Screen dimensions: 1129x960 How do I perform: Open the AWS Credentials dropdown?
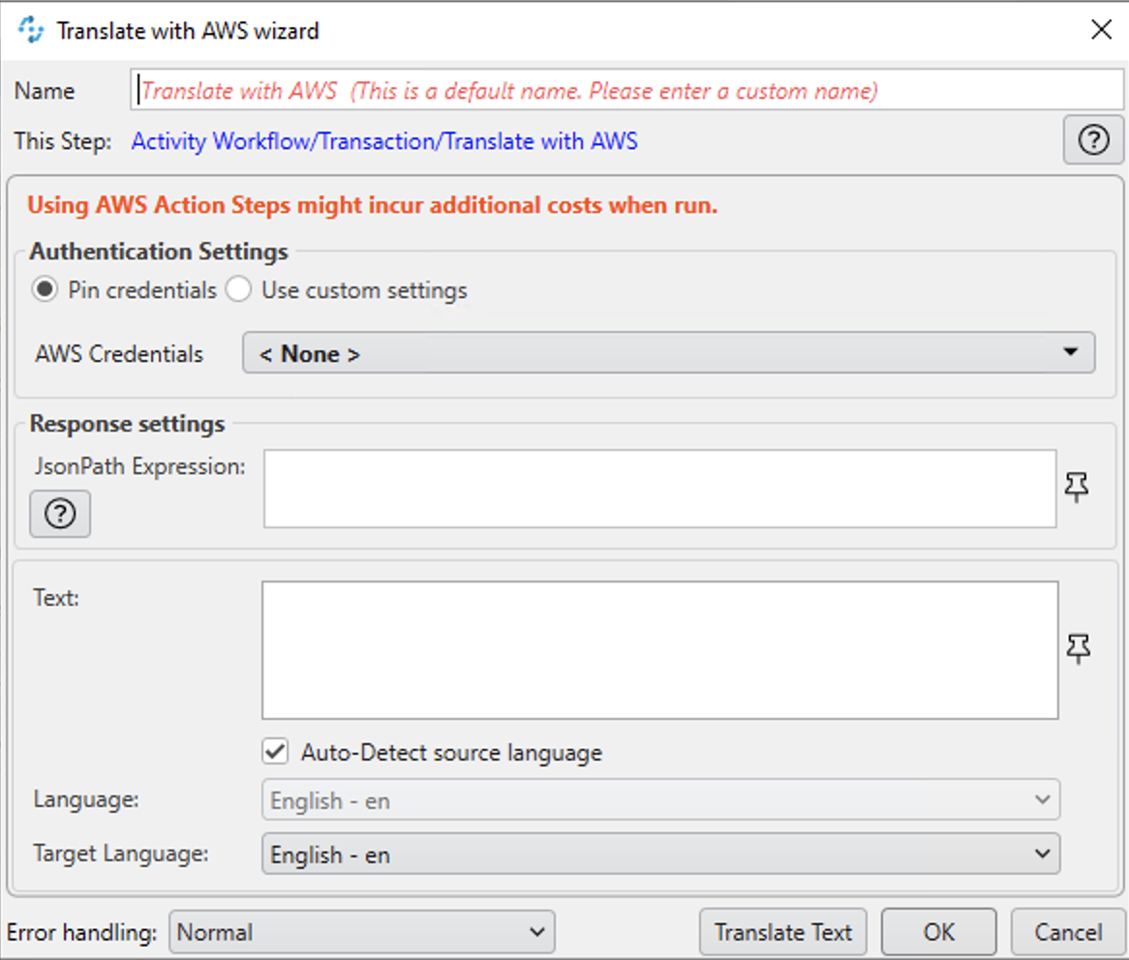tap(668, 353)
